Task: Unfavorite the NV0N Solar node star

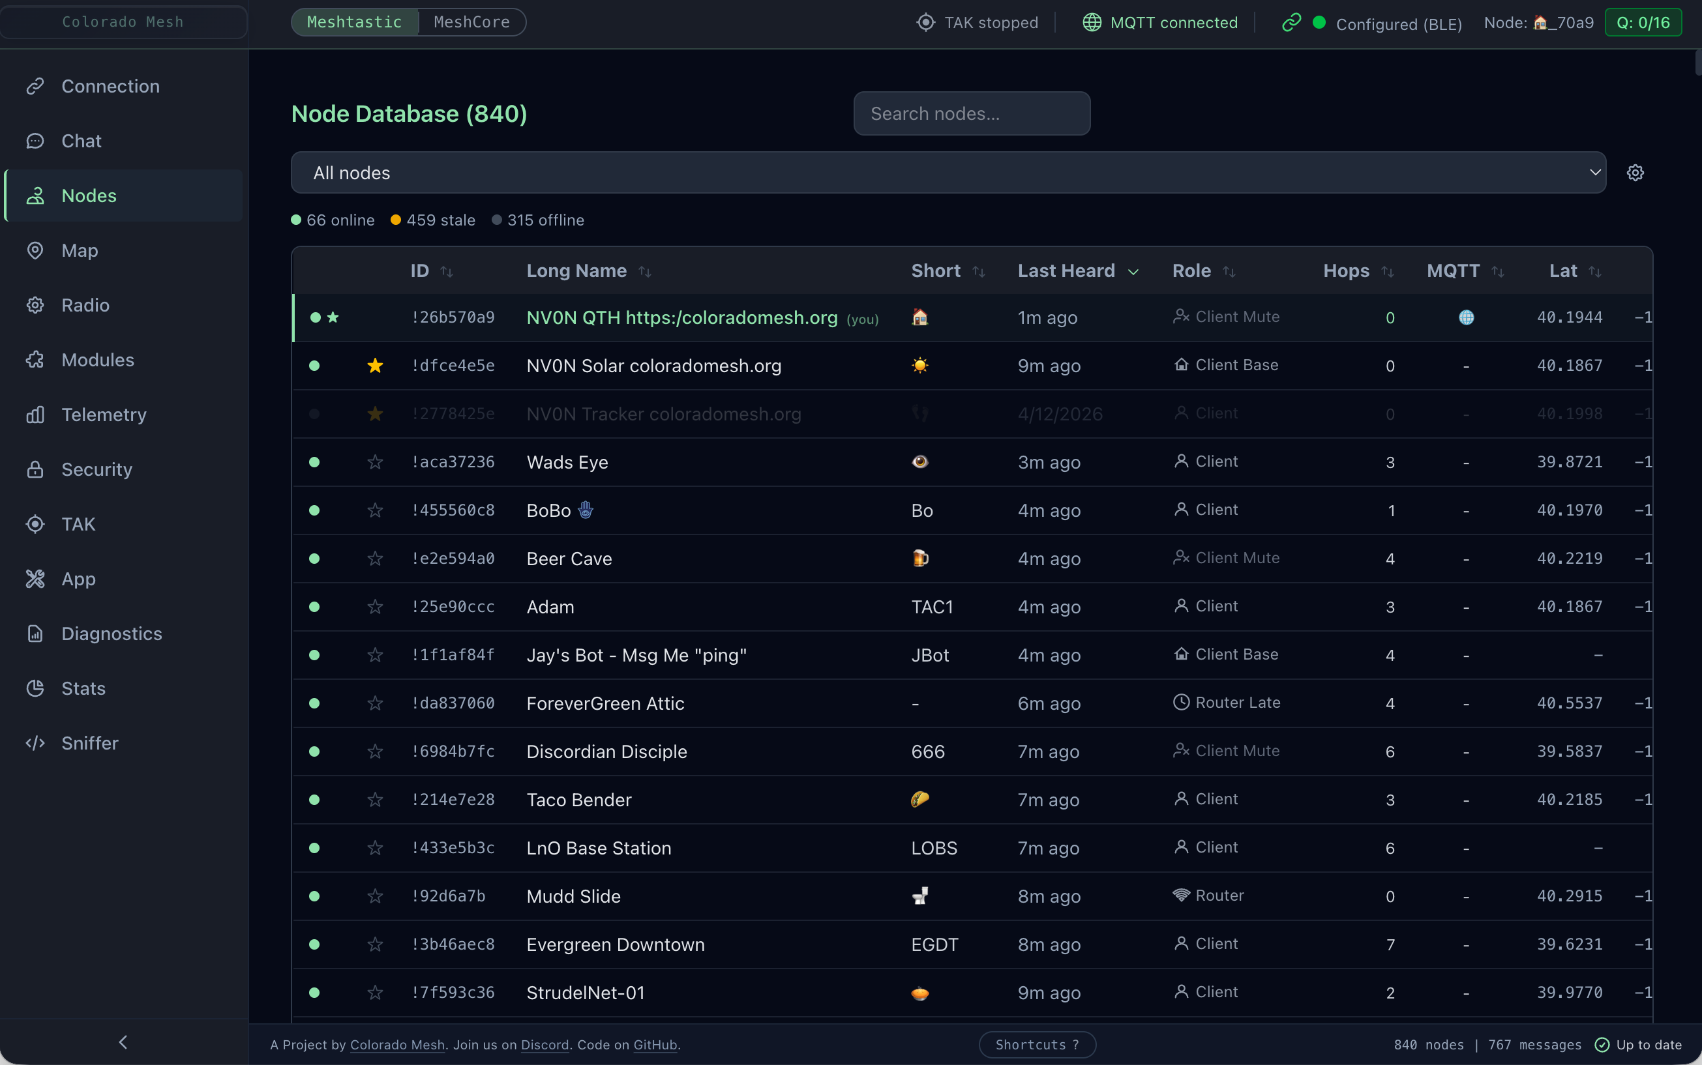Action: tap(375, 366)
